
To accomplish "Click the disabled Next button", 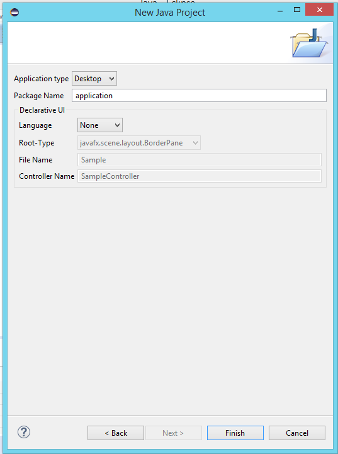I will pos(173,433).
